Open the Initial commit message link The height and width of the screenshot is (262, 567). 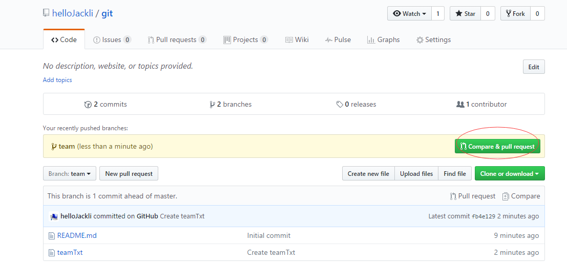(x=269, y=235)
